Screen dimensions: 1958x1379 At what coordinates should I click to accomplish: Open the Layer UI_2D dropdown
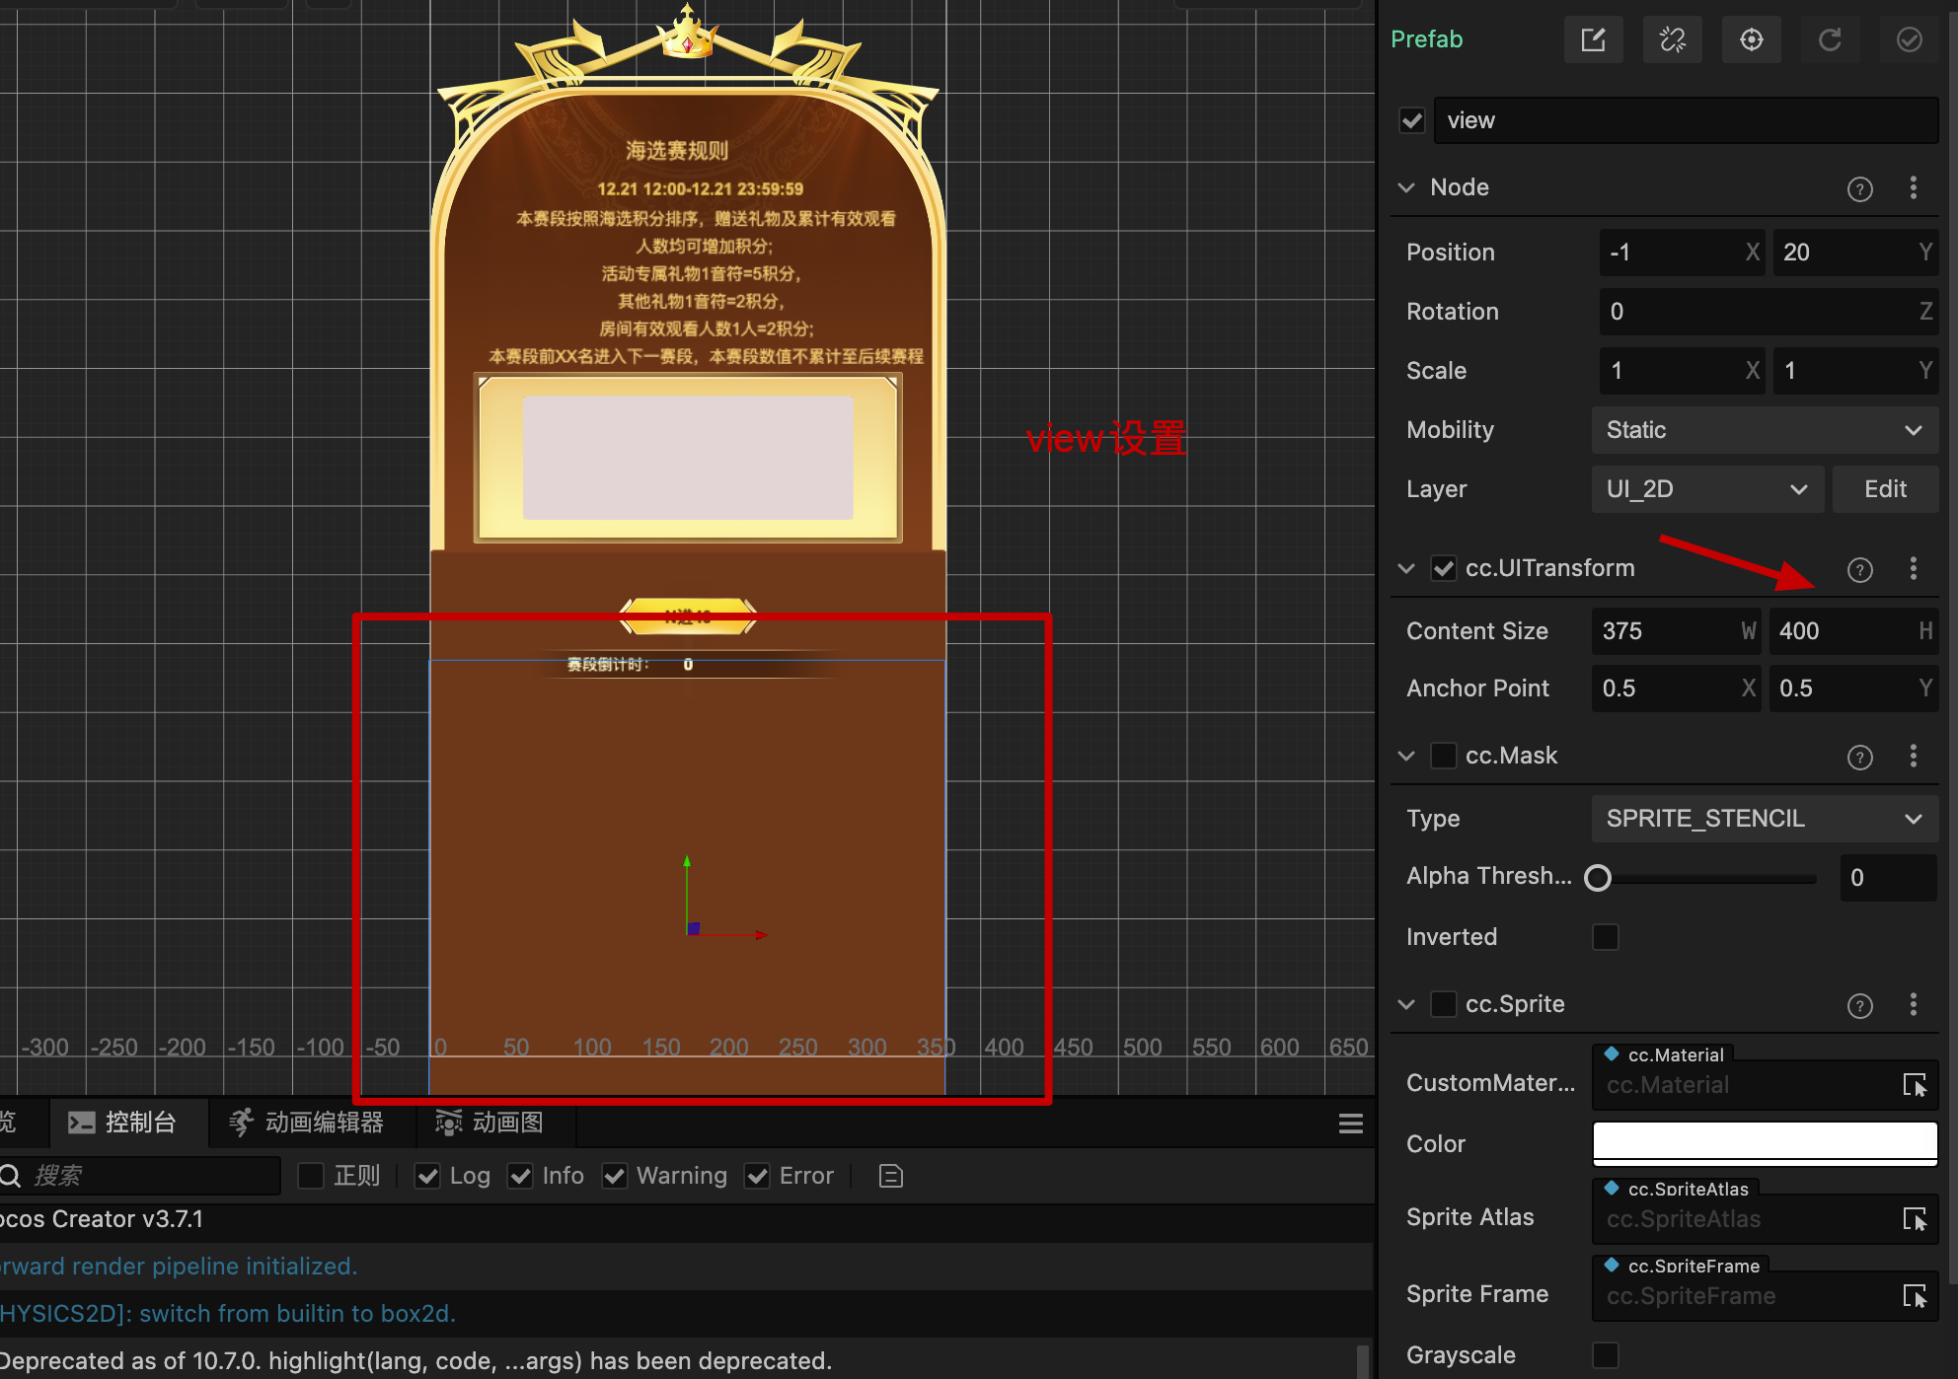tap(1705, 489)
